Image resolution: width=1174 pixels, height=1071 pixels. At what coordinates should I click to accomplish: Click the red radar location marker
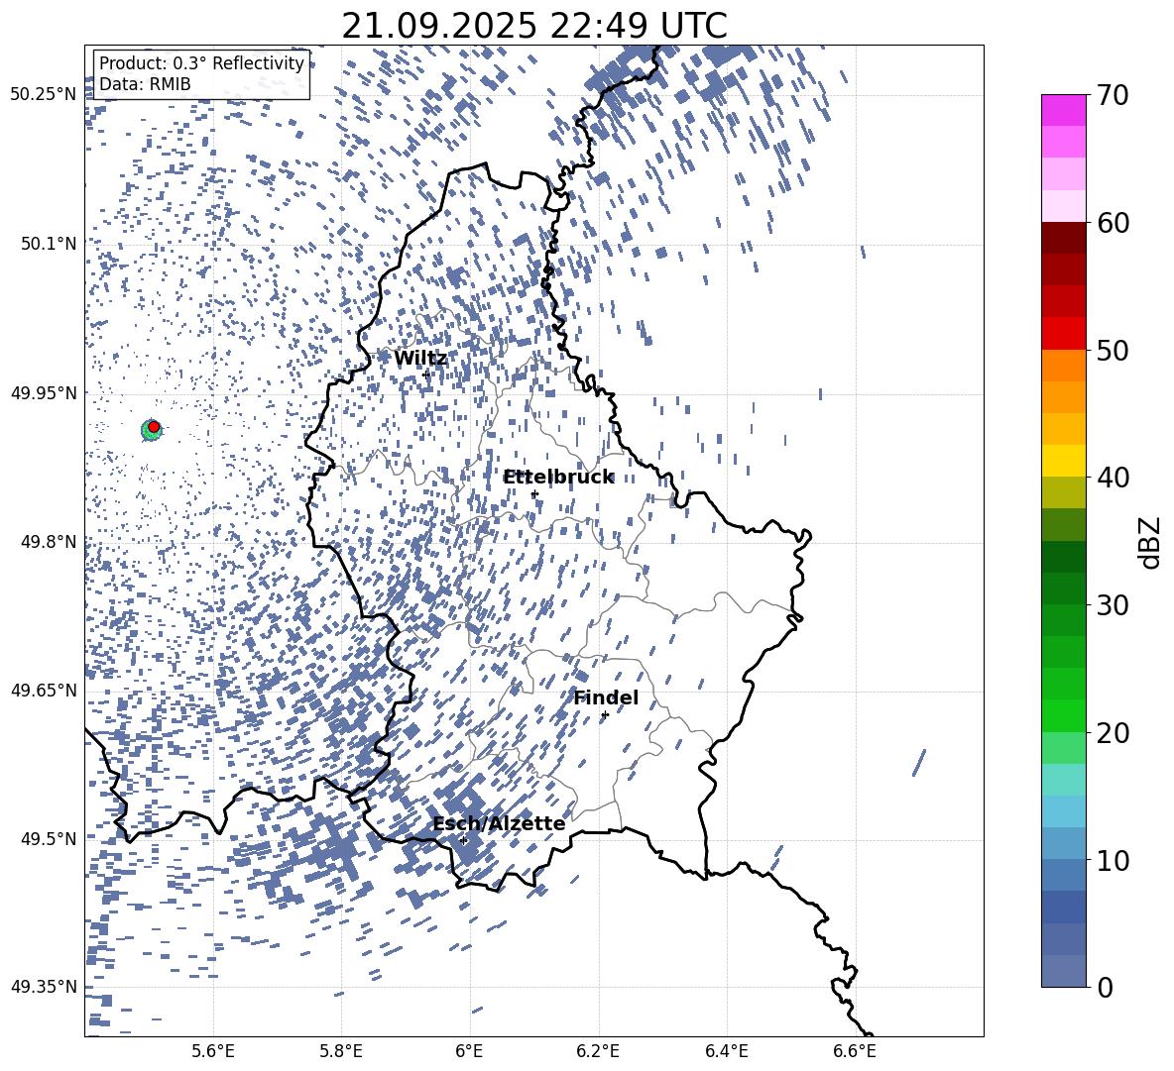(154, 427)
